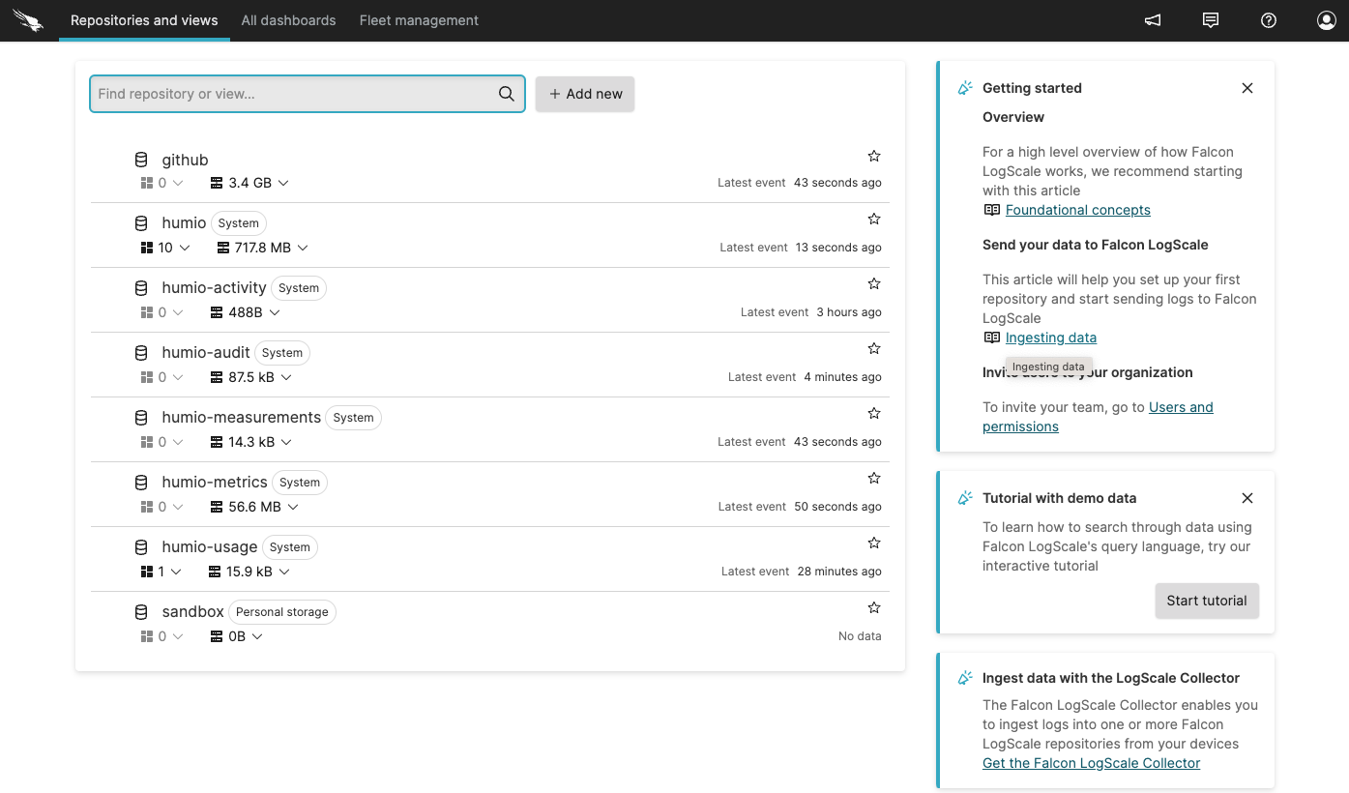The width and height of the screenshot is (1349, 793).
Task: Open the Fleet management tab
Action: (419, 19)
